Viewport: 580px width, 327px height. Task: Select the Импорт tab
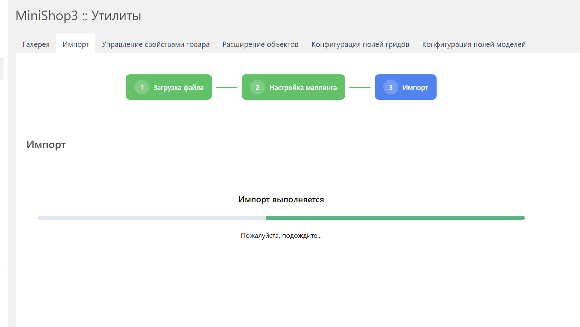76,44
